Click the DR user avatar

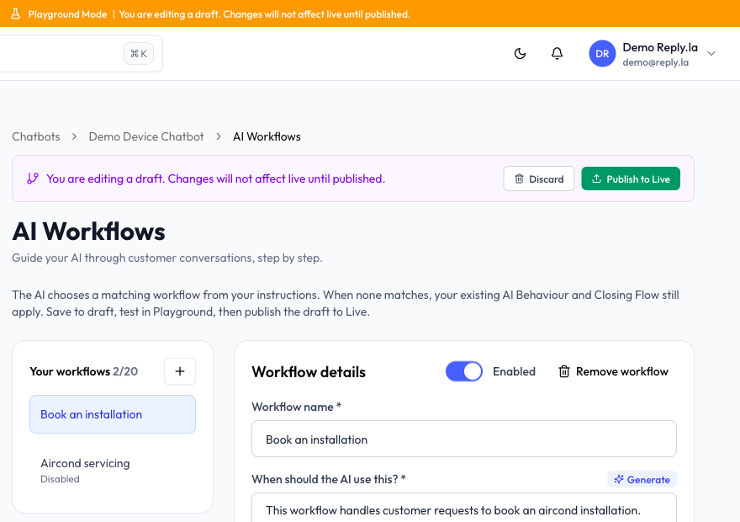click(602, 53)
